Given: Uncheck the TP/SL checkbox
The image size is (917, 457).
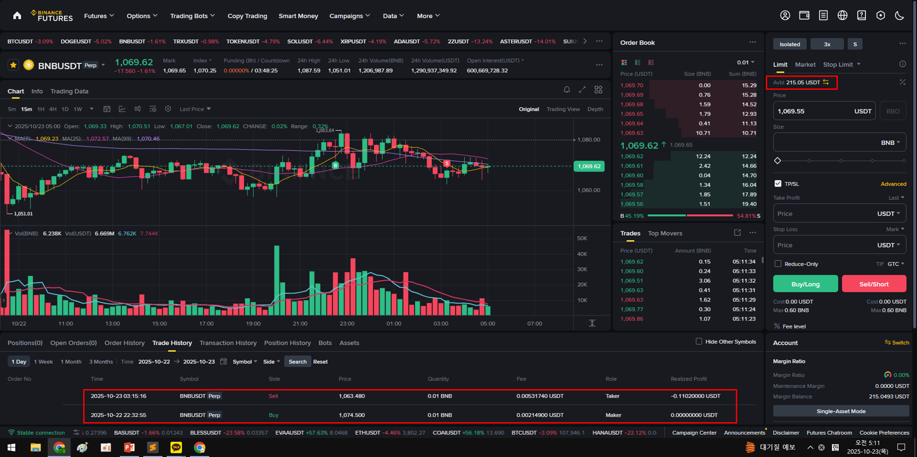Looking at the screenshot, I should [x=778, y=184].
